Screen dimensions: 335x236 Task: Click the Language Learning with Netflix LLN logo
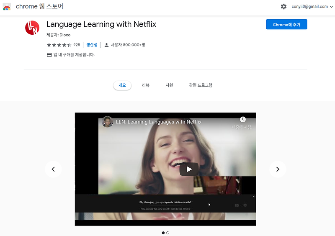coord(32,28)
